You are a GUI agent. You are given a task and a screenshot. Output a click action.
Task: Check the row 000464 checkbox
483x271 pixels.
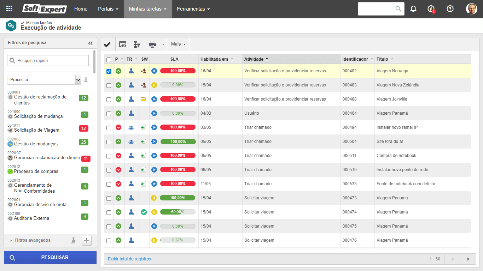coord(109,114)
